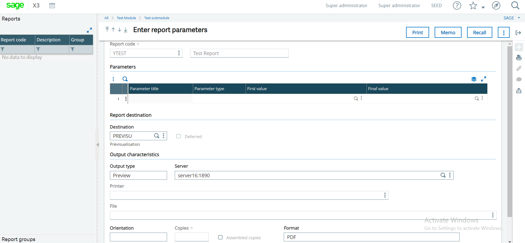Expand the Parameters grid to full screen
The width and height of the screenshot is (525, 243).
pos(484,79)
